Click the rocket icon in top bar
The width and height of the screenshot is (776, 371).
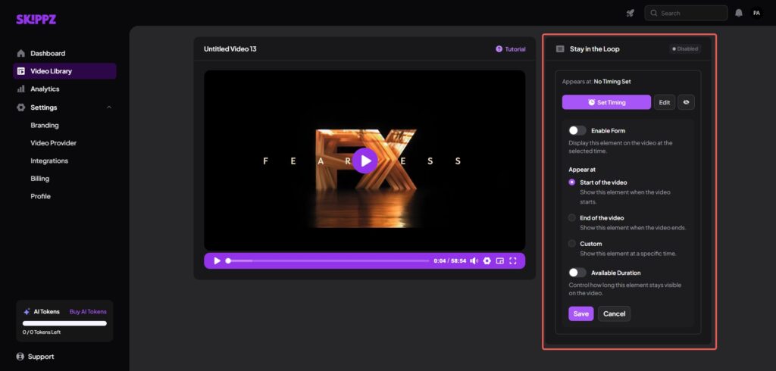pos(630,13)
